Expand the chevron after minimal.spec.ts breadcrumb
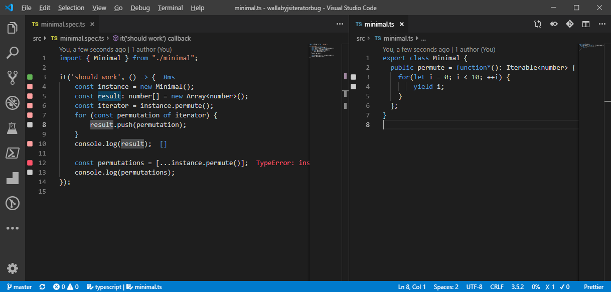This screenshot has width=611, height=292. click(x=108, y=38)
